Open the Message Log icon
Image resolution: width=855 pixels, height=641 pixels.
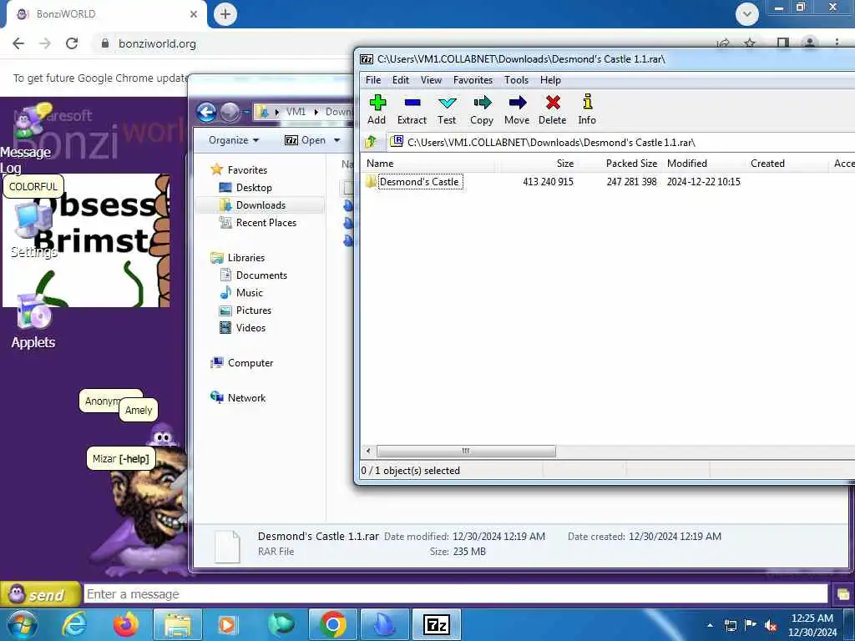click(25, 140)
